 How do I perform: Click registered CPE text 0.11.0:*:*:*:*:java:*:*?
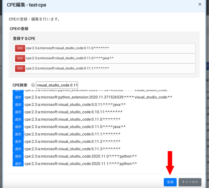pyautogui.click(x=70, y=58)
